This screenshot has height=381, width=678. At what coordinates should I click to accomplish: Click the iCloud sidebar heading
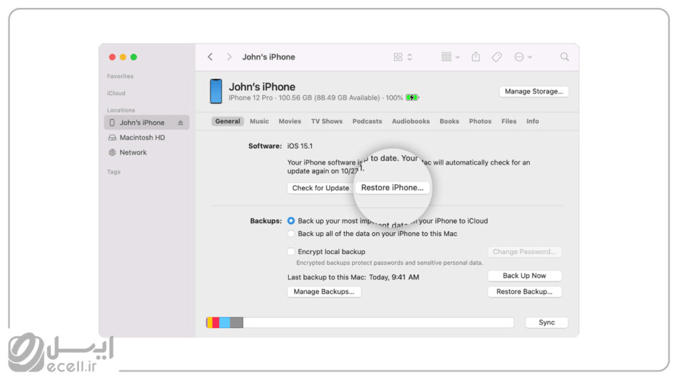[x=117, y=93]
